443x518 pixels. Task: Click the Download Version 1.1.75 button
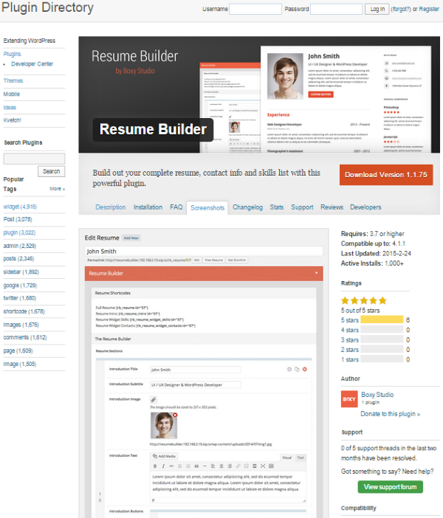386,175
